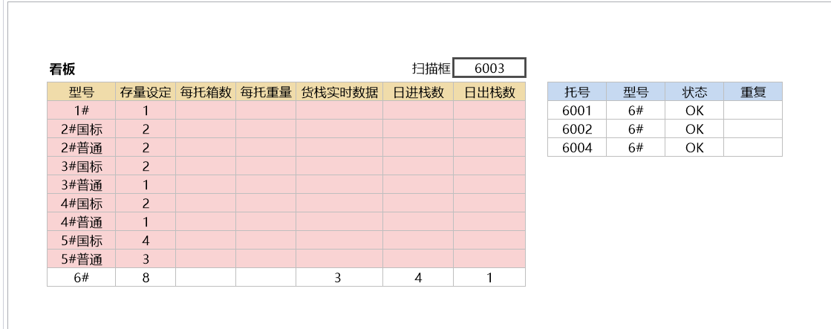Click the 每托重量 column header

click(266, 92)
